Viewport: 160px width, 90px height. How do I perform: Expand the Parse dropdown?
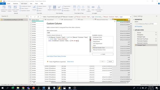click(x=42, y=10)
